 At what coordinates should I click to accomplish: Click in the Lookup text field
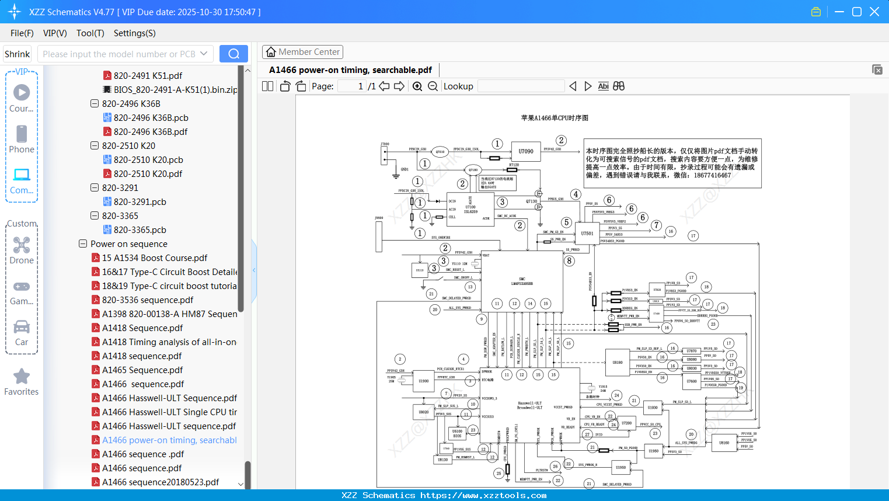(x=521, y=86)
